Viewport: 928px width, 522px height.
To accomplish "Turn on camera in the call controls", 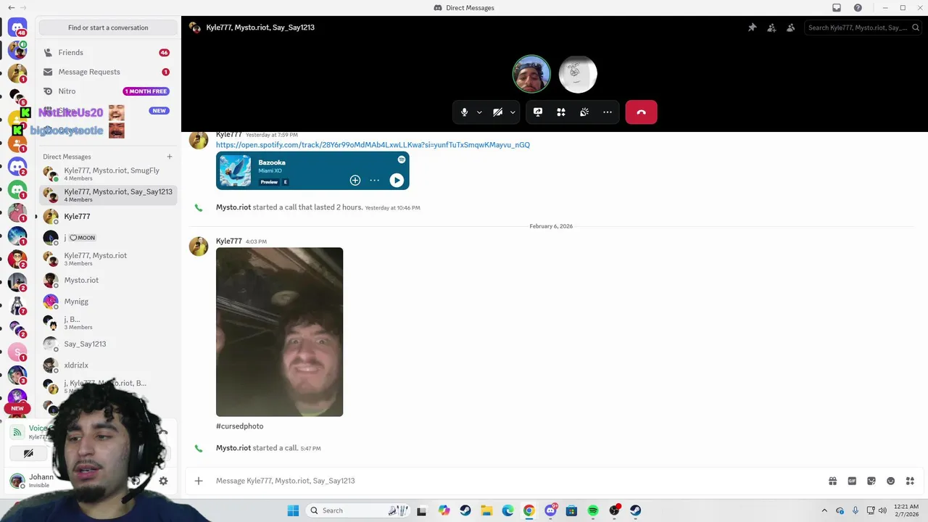I will [x=497, y=112].
